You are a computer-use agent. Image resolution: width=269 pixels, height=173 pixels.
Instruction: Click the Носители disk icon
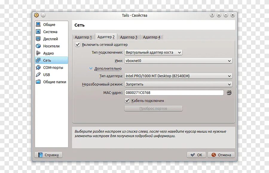(38, 46)
